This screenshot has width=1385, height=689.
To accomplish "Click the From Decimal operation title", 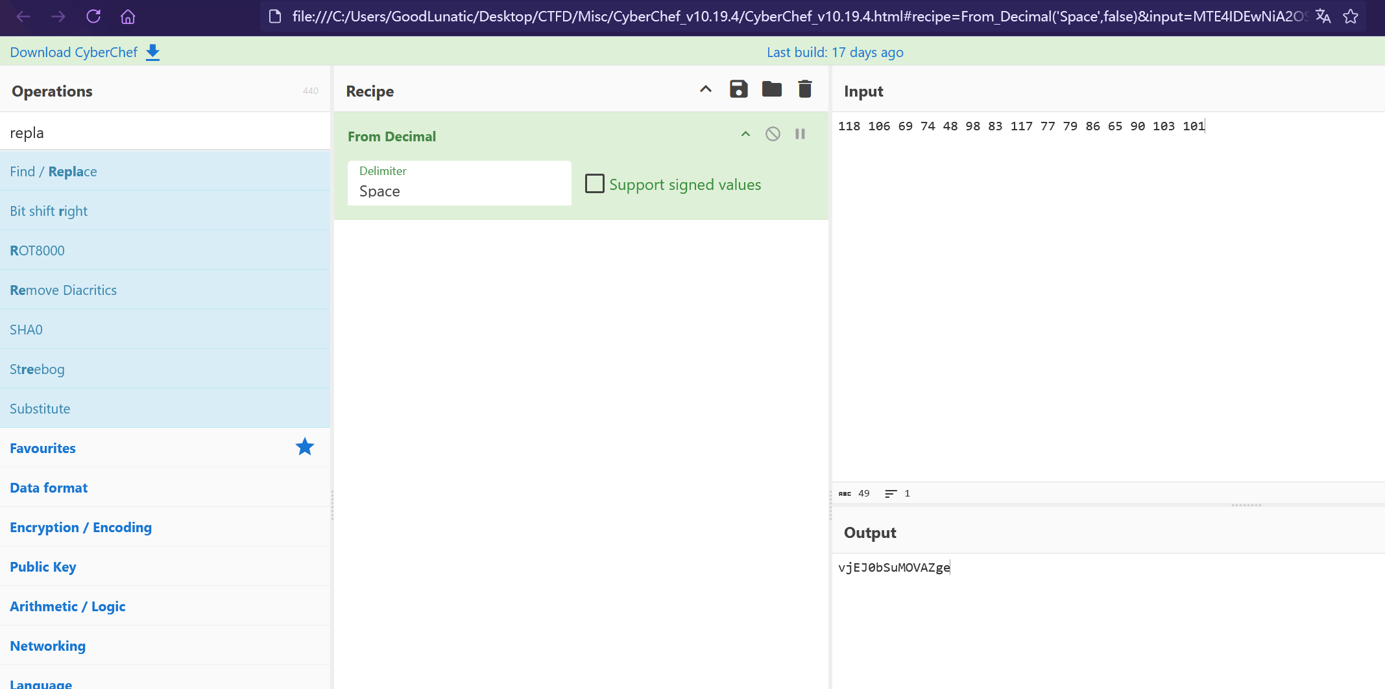I will coord(392,136).
